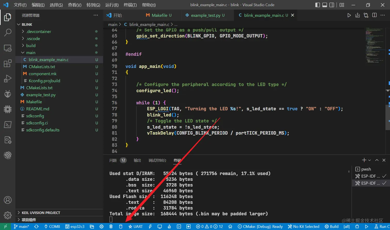This screenshot has height=230, width=390.
Task: Click the status bar home icon
Action: click(230, 226)
